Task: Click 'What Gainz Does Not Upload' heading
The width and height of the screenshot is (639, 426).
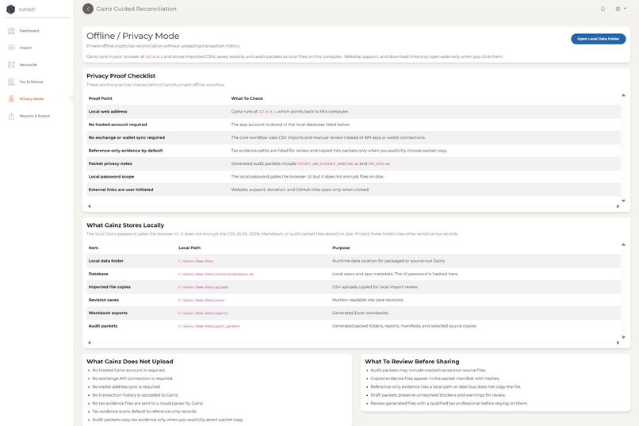Action: 130,361
